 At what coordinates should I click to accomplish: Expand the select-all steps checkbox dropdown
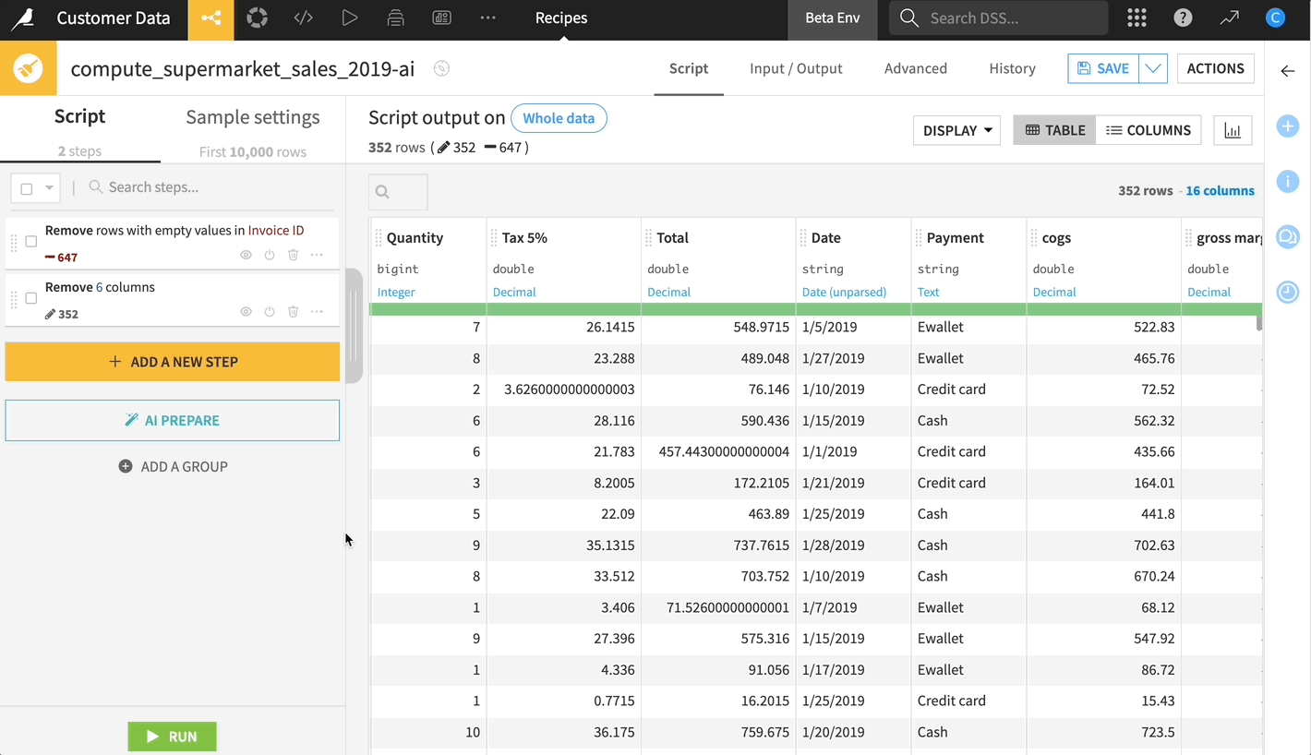point(49,188)
